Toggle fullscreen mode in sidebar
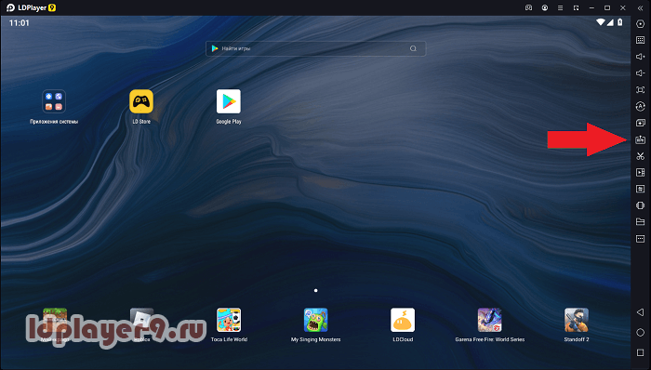This screenshot has height=370, width=651. pyautogui.click(x=640, y=89)
